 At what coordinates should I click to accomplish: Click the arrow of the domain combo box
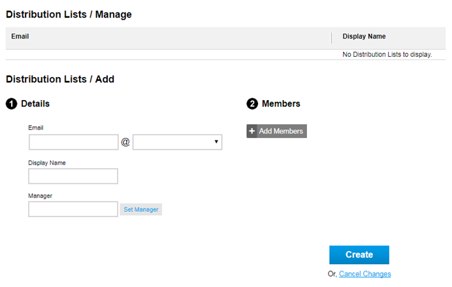coord(216,142)
